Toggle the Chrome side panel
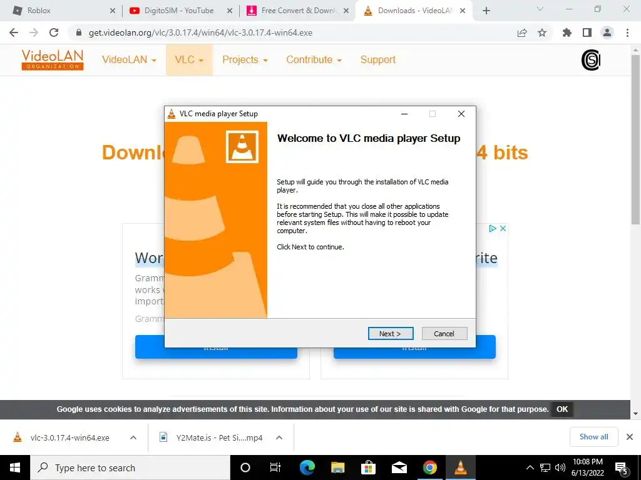641x480 pixels. [587, 32]
